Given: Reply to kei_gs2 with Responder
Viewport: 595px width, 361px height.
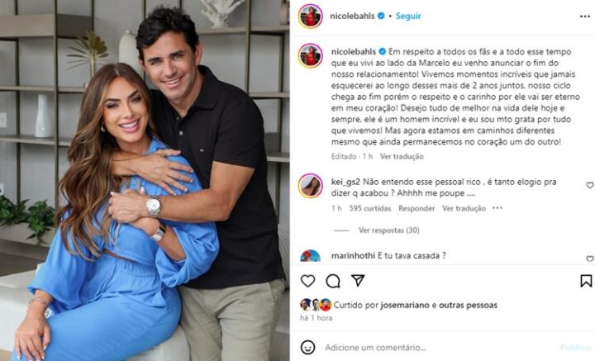Looking at the screenshot, I should (416, 208).
